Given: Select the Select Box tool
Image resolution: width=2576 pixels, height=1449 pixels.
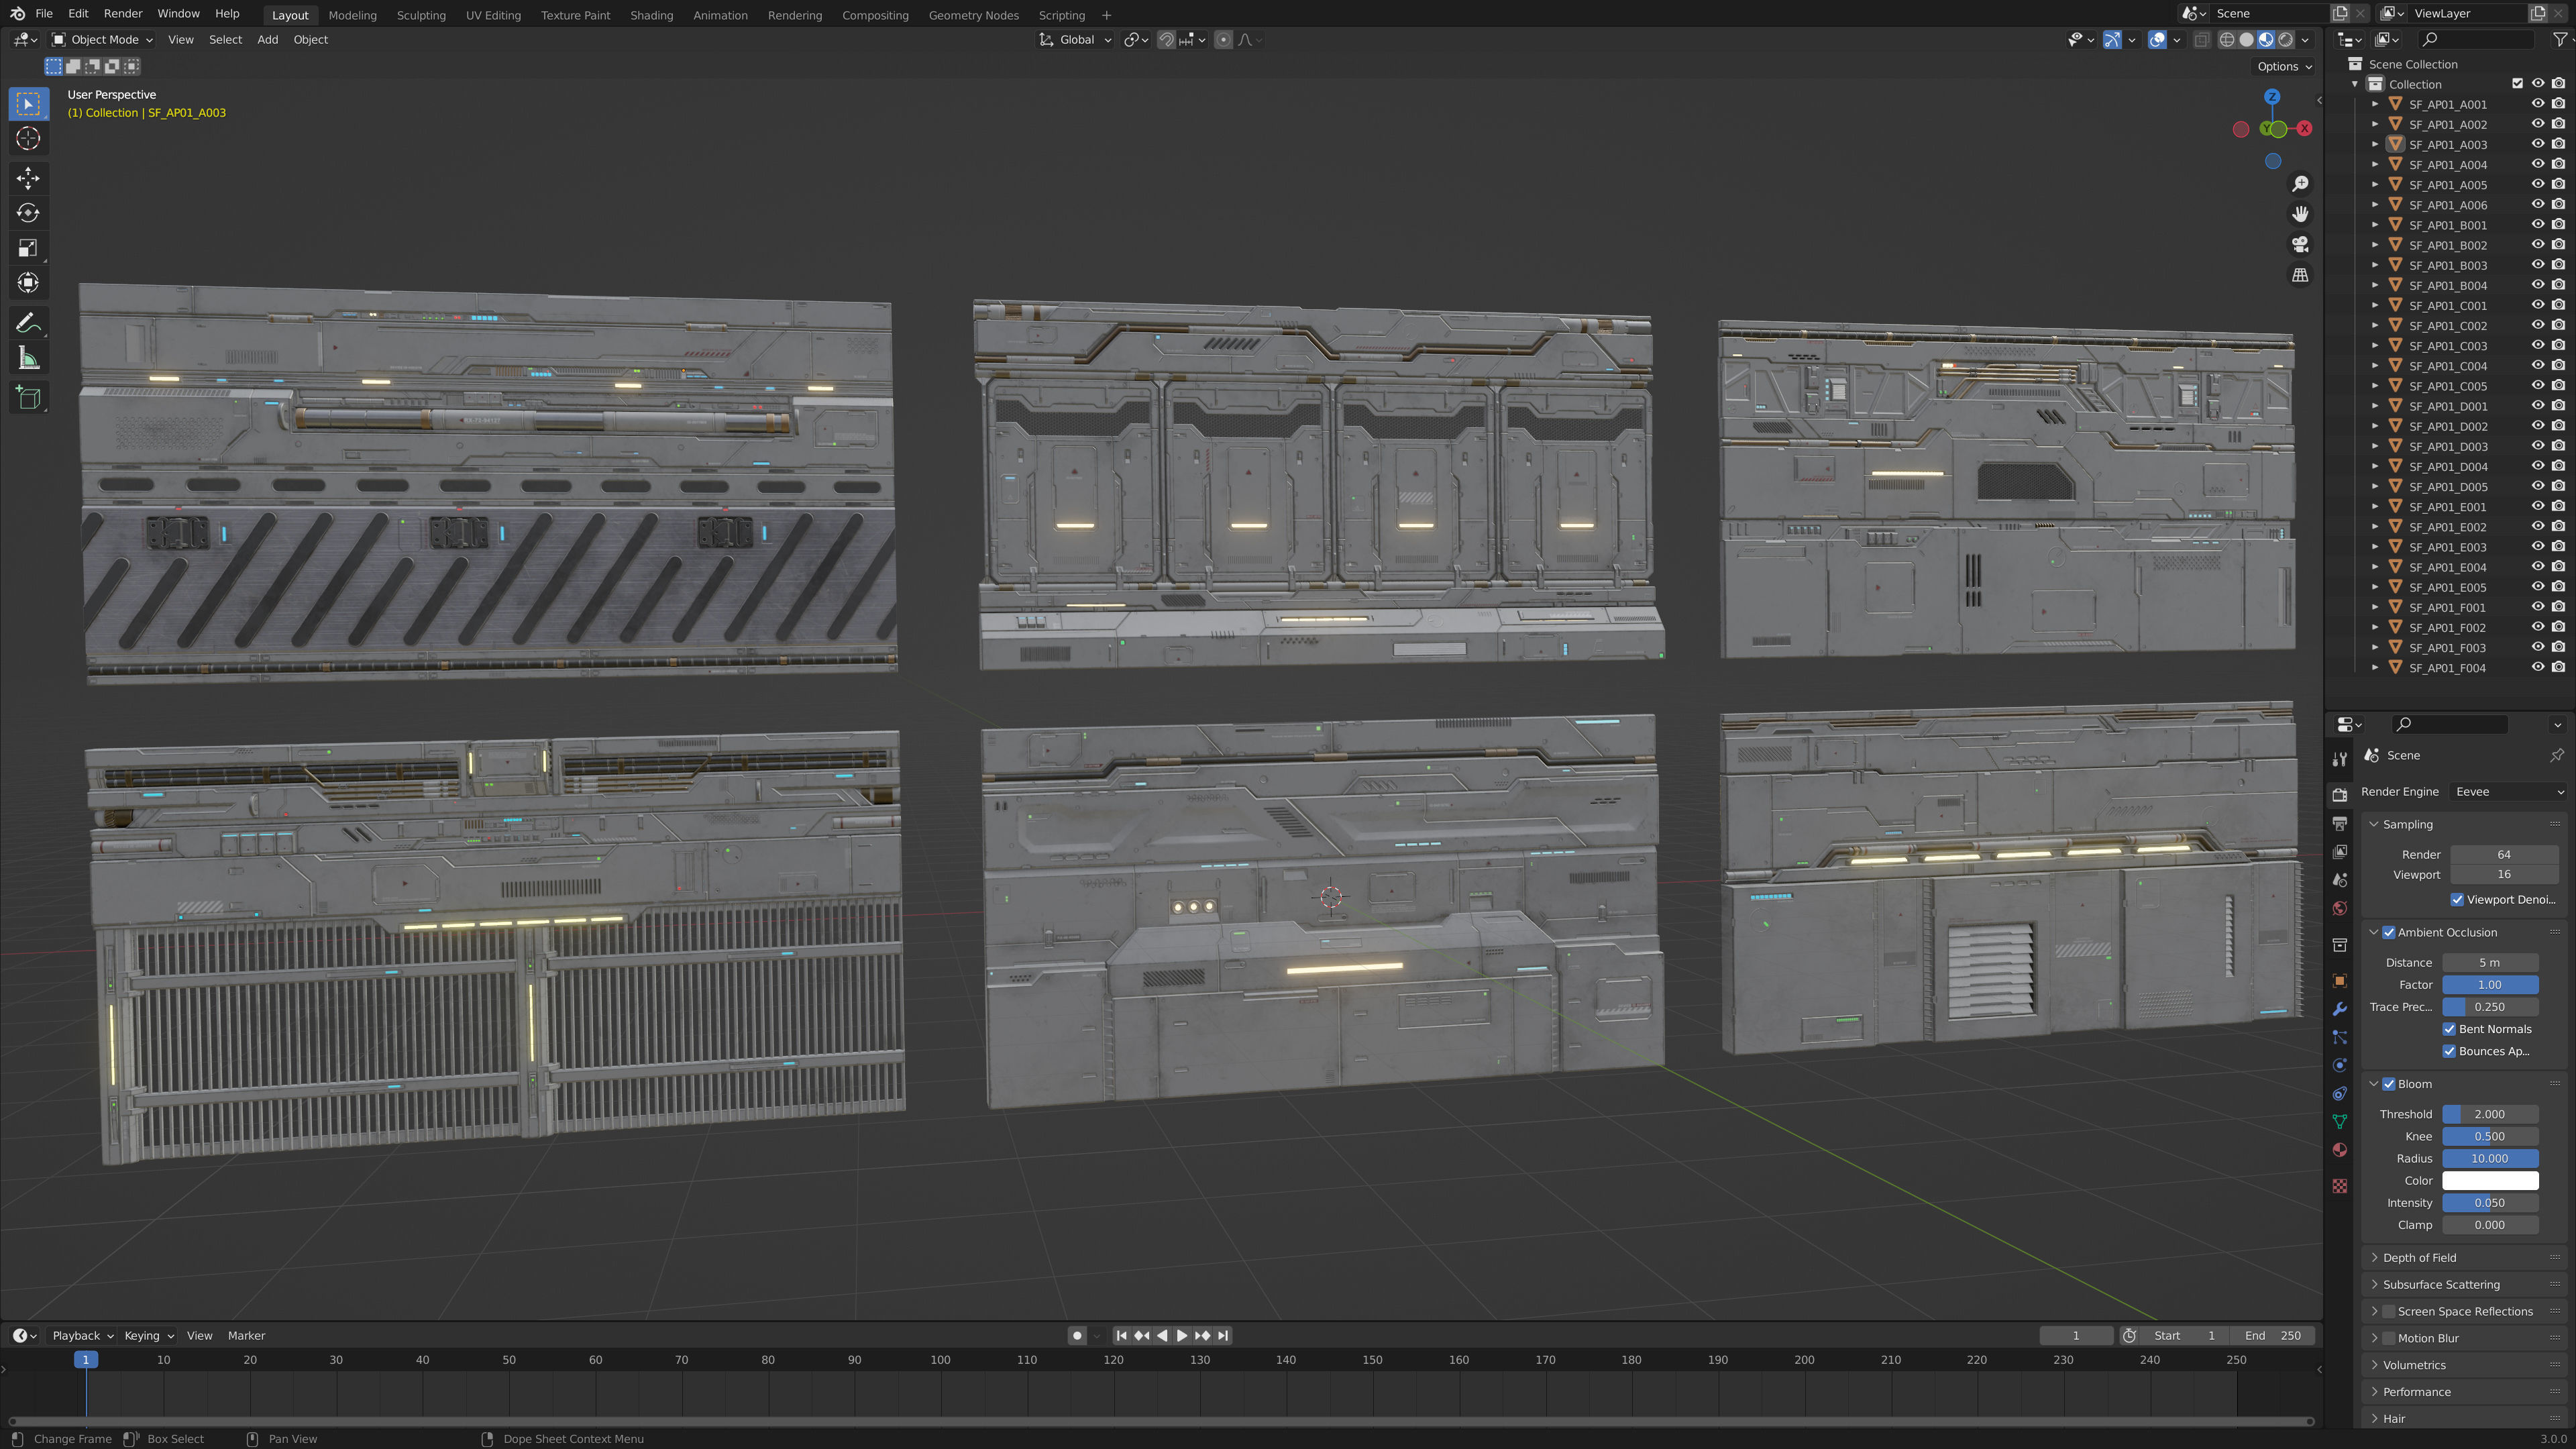Looking at the screenshot, I should pyautogui.click(x=28, y=104).
